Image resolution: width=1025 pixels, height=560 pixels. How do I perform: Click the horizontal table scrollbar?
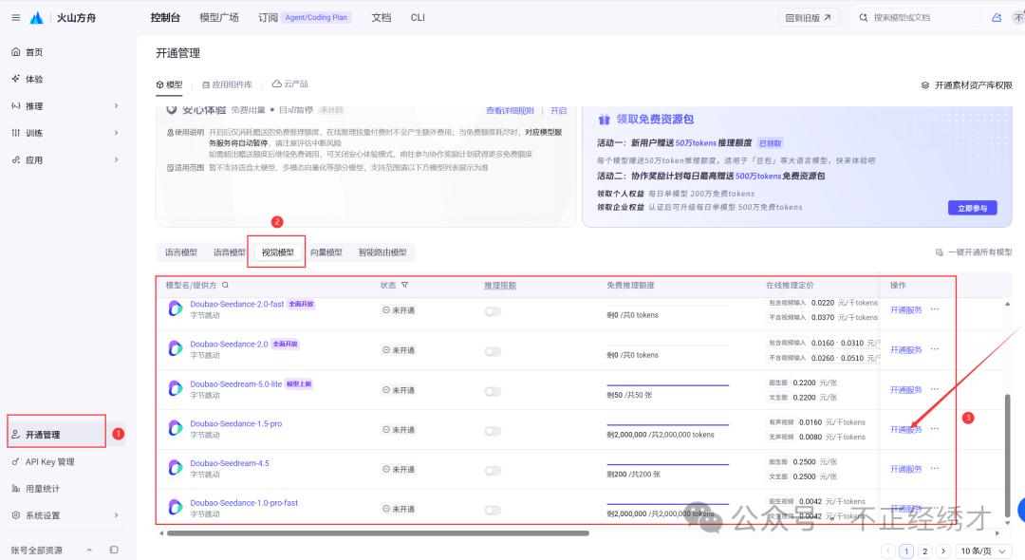coord(378,533)
